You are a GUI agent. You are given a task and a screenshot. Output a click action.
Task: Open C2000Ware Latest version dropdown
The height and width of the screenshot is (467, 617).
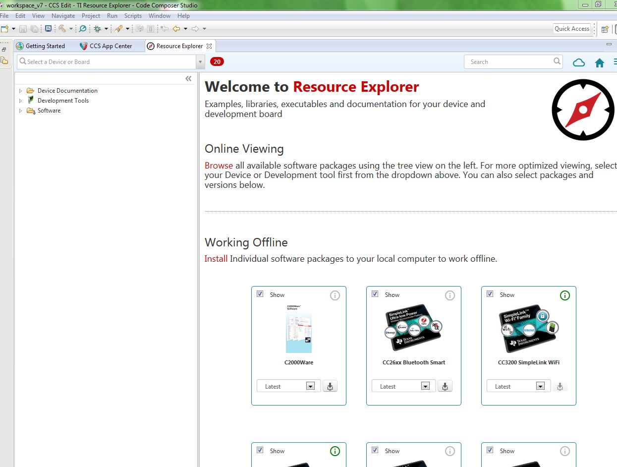coord(310,386)
